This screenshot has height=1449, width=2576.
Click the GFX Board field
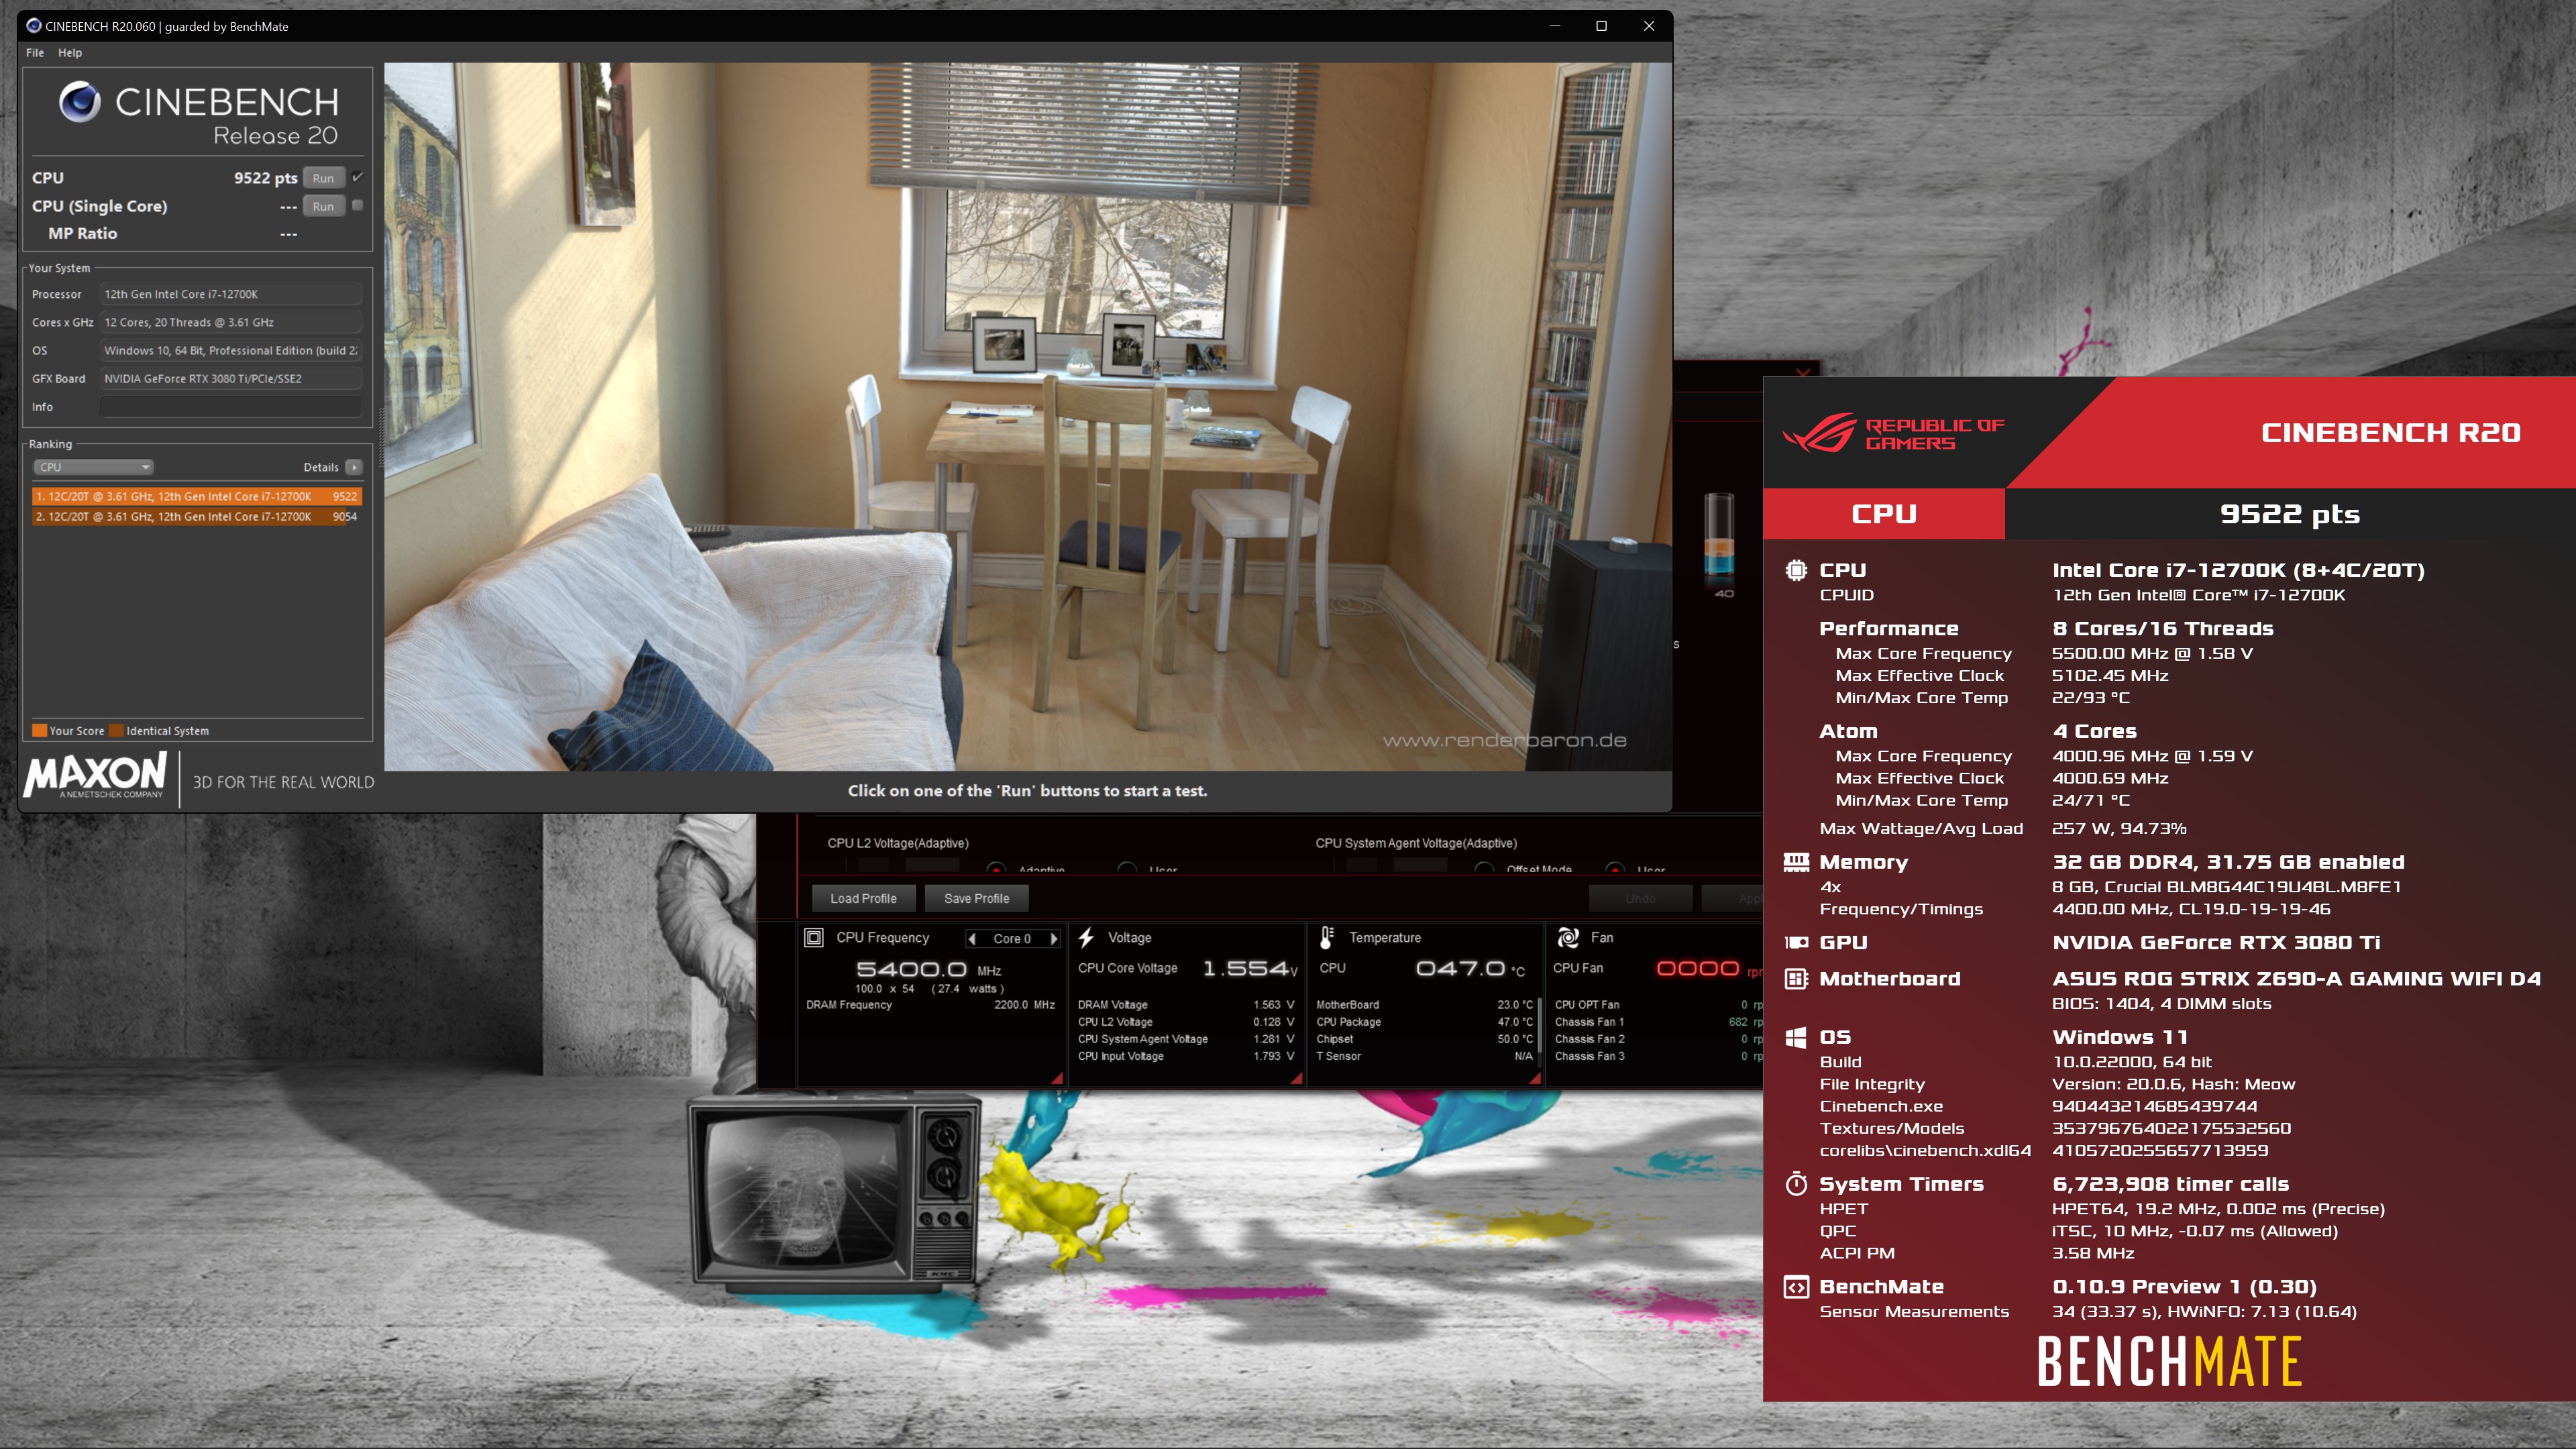(x=230, y=378)
